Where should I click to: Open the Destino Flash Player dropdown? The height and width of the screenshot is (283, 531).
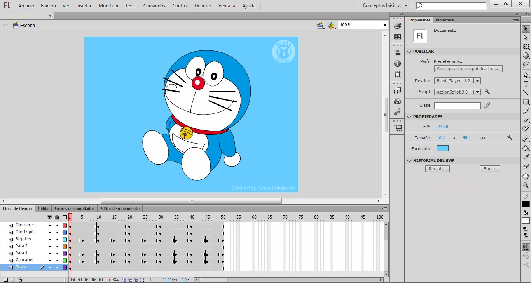(458, 81)
